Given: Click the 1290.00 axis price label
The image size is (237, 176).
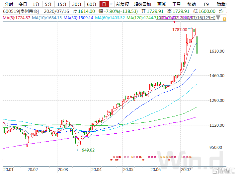Looking at the screenshot, I should (x=217, y=101).
